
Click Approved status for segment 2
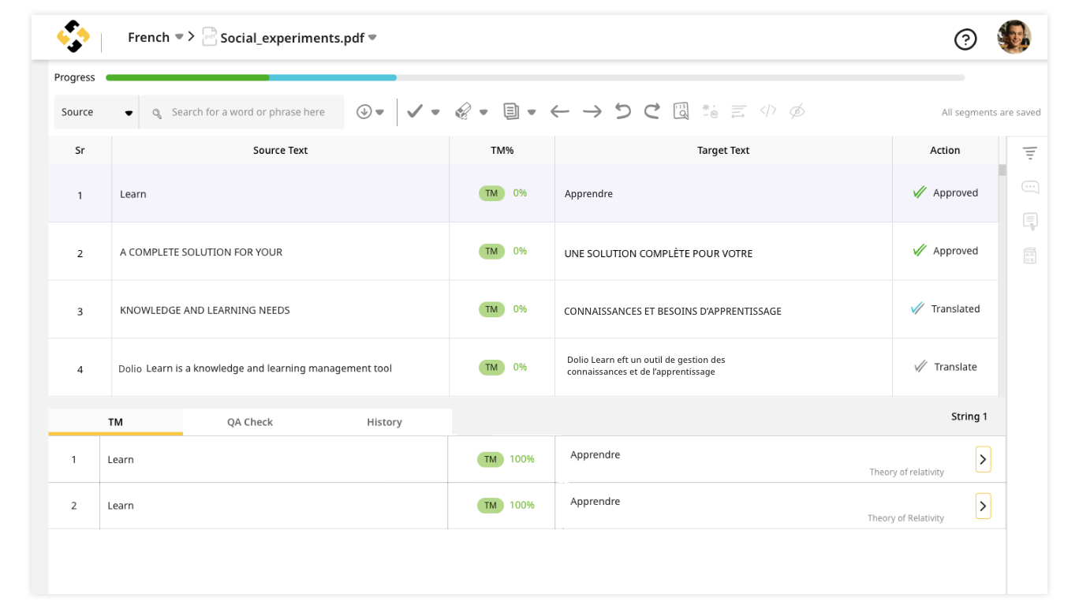click(x=945, y=251)
